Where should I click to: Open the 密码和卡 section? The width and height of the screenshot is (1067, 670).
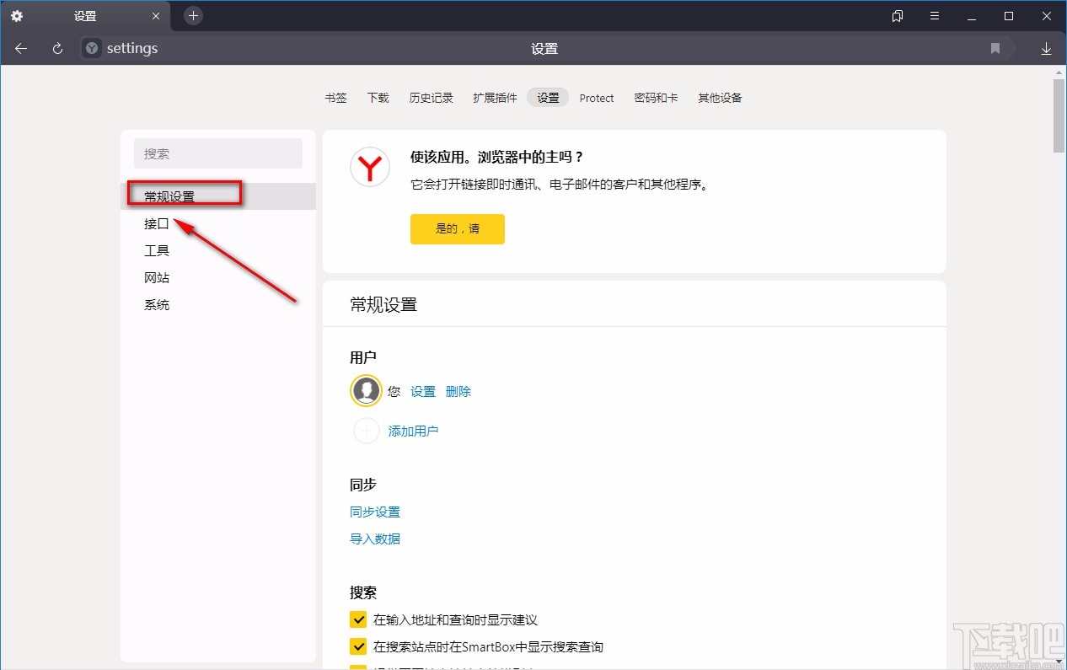coord(657,98)
